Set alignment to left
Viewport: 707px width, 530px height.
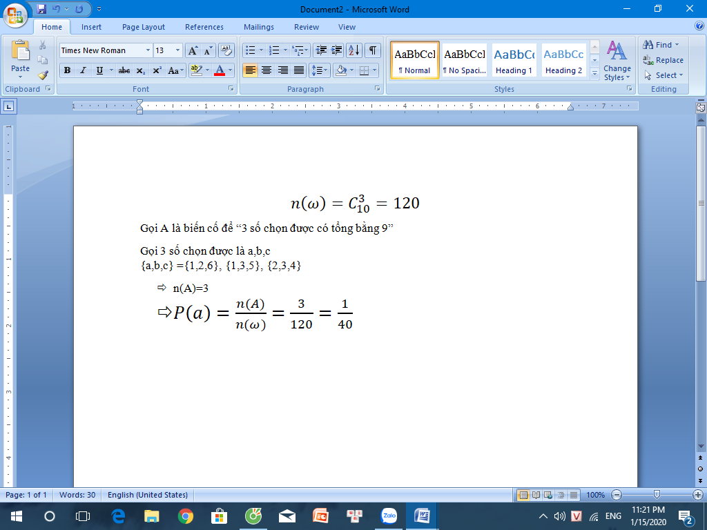[250, 70]
